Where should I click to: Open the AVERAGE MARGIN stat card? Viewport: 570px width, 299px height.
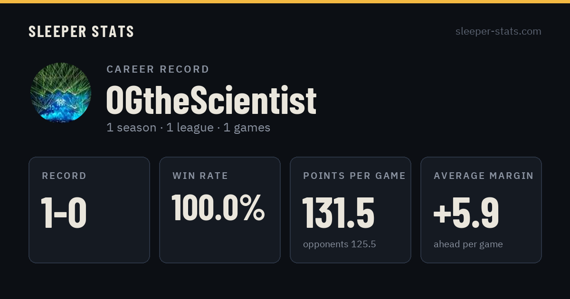(481, 210)
